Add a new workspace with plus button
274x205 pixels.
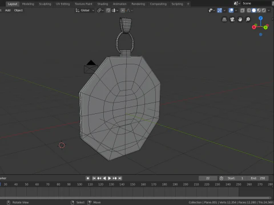188,4
